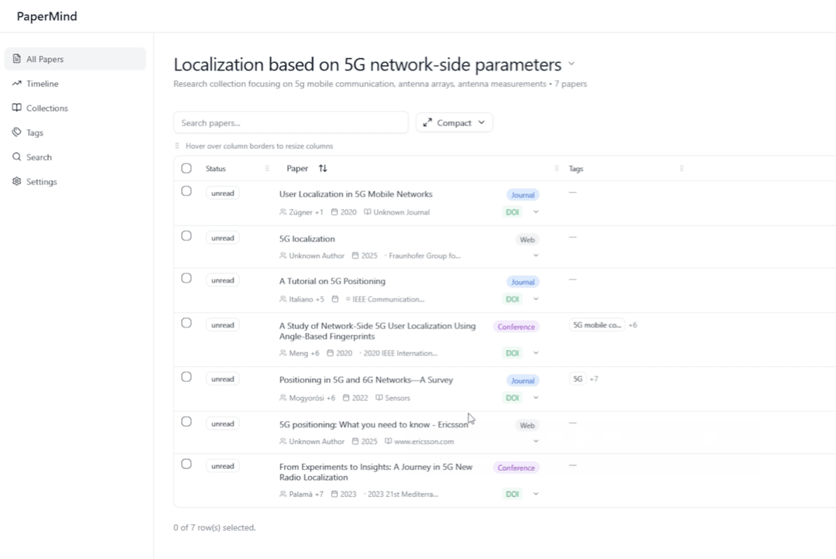Open the Compact view dropdown
This screenshot has width=836, height=559.
[454, 122]
